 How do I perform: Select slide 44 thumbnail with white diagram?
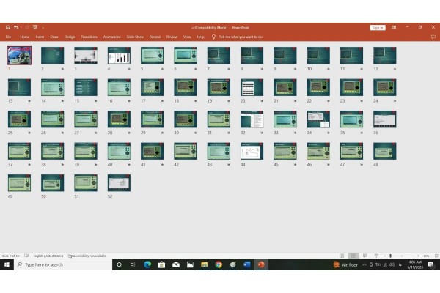(252, 151)
